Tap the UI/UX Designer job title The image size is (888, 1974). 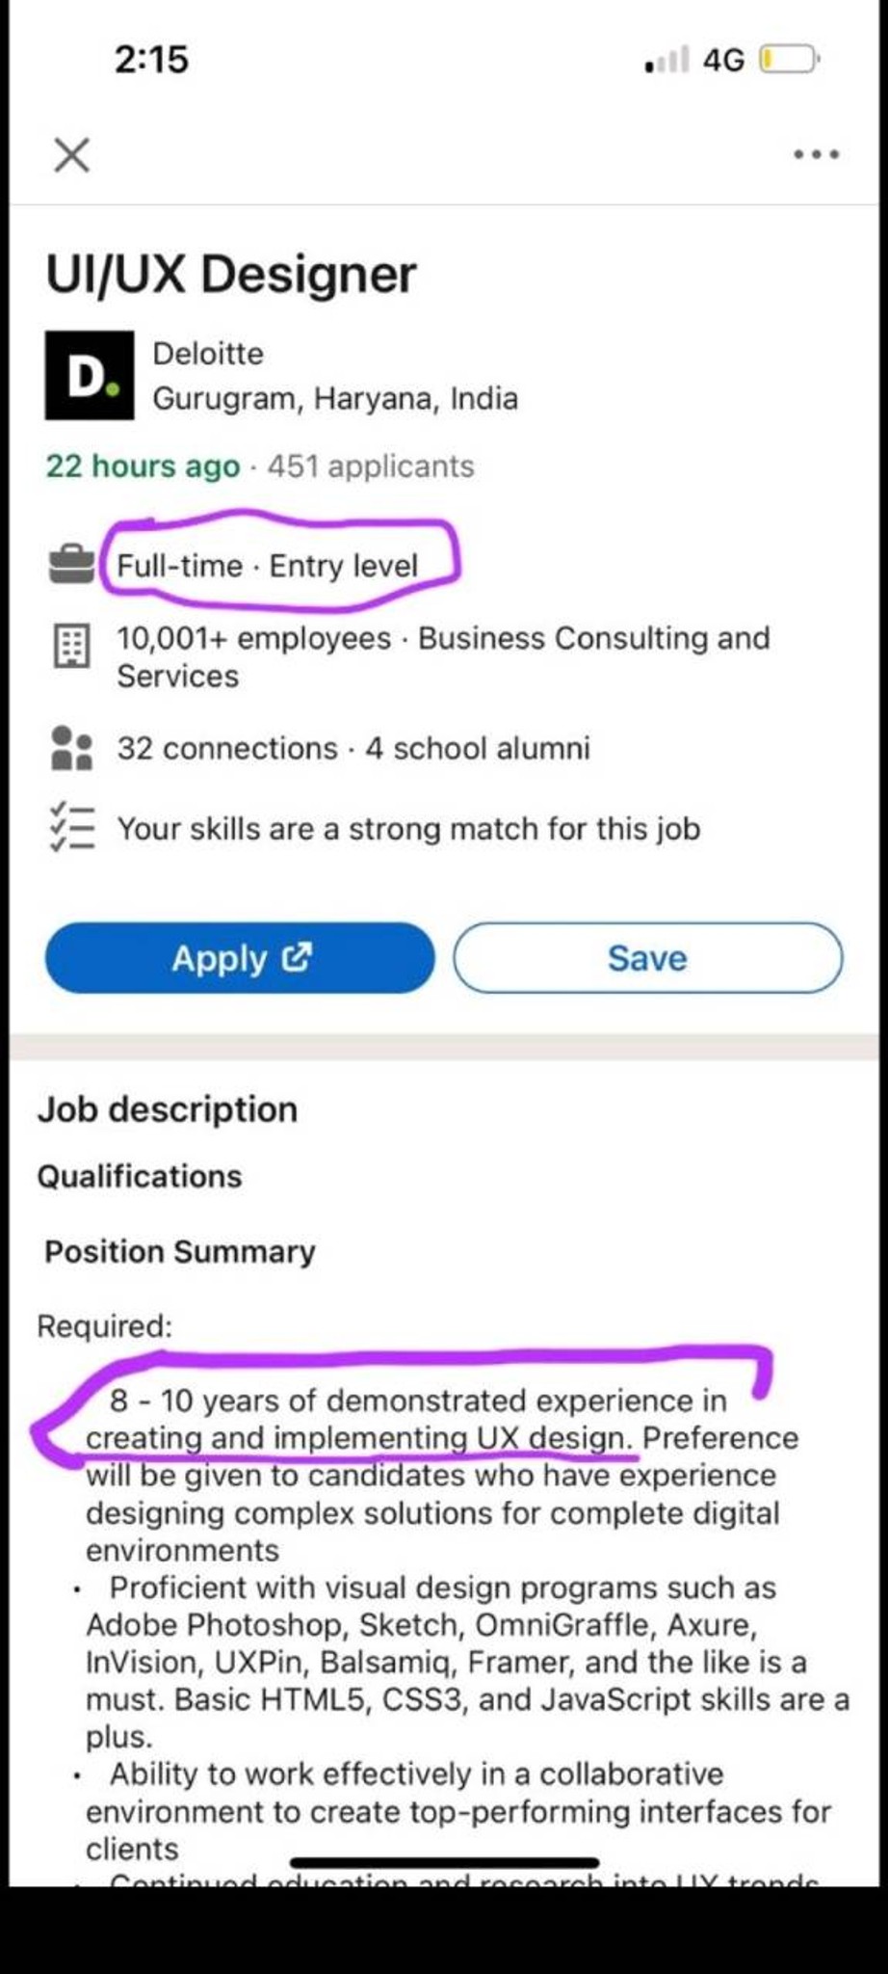[x=231, y=274]
